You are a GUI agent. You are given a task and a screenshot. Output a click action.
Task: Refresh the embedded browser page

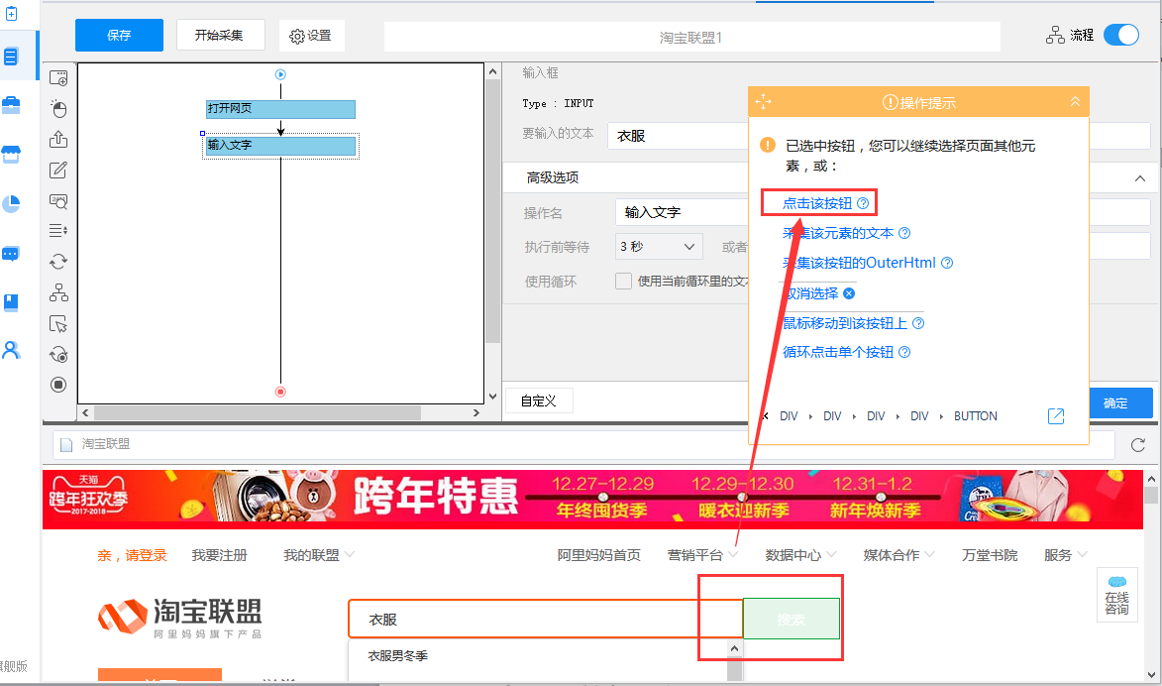coord(1138,445)
